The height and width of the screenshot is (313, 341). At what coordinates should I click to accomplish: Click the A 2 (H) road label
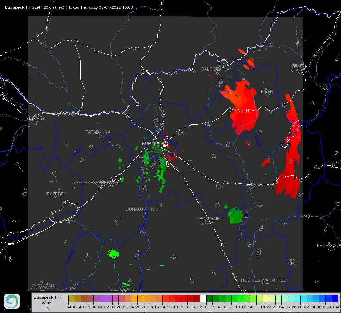(163, 119)
